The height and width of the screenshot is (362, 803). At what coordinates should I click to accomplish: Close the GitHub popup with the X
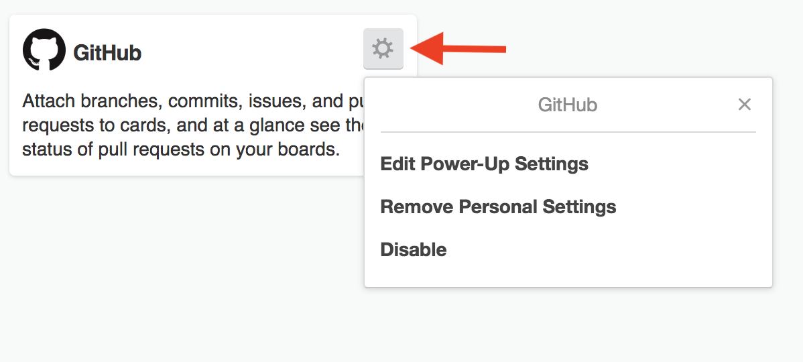pos(744,105)
